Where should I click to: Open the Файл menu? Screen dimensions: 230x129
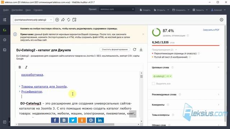pos(6,10)
